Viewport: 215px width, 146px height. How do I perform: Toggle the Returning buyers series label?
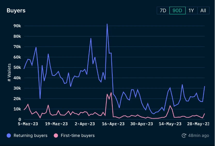pyautogui.click(x=30, y=135)
